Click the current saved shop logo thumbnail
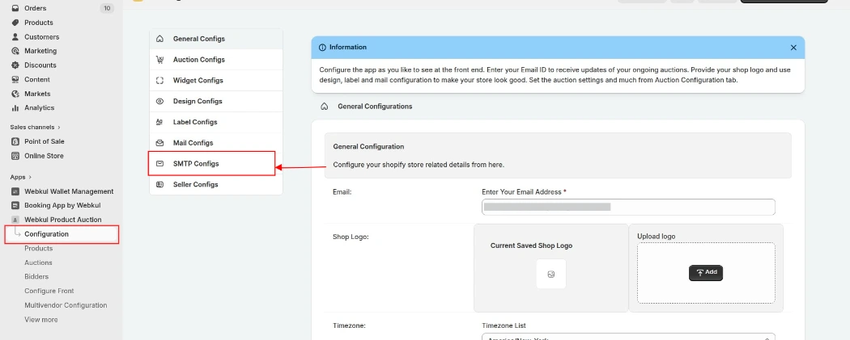The image size is (850, 340). pyautogui.click(x=550, y=274)
